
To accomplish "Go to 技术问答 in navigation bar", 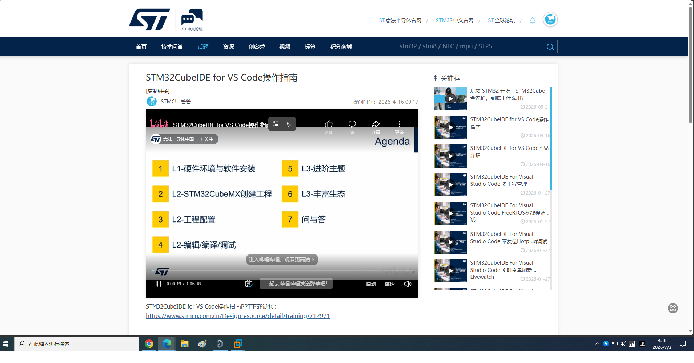I will pos(172,46).
